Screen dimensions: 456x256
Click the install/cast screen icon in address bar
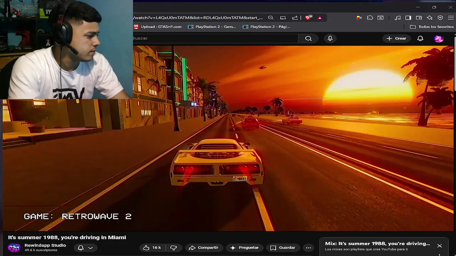(283, 18)
